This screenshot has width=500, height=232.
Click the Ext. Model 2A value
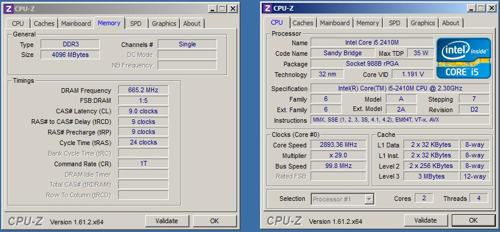point(401,109)
